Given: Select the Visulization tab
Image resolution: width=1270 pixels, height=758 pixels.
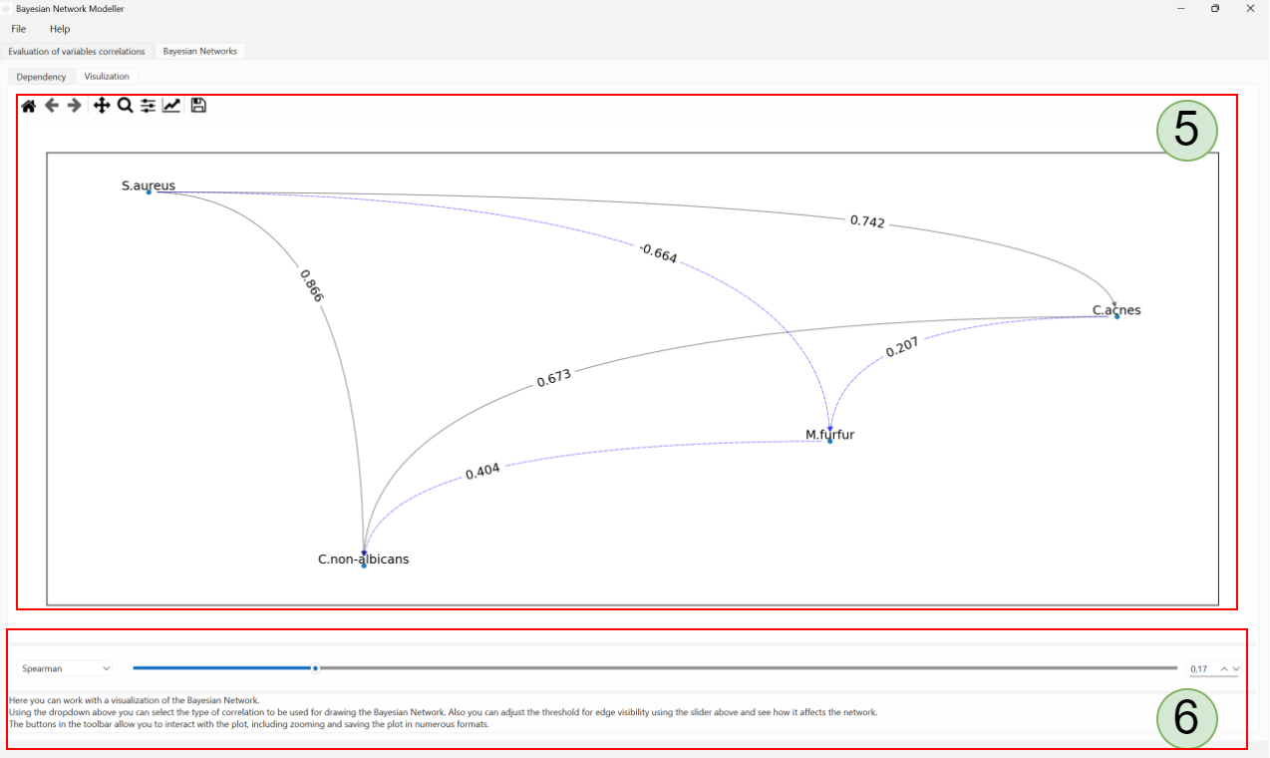Looking at the screenshot, I should tap(107, 76).
